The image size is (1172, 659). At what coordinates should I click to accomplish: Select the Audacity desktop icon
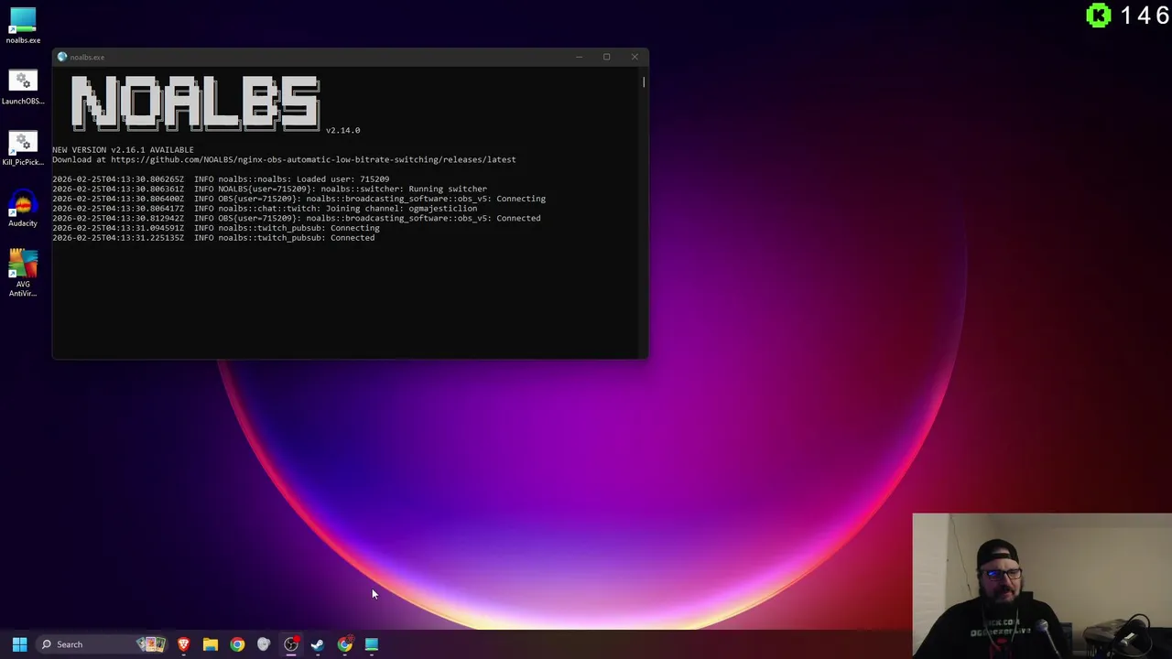click(23, 209)
